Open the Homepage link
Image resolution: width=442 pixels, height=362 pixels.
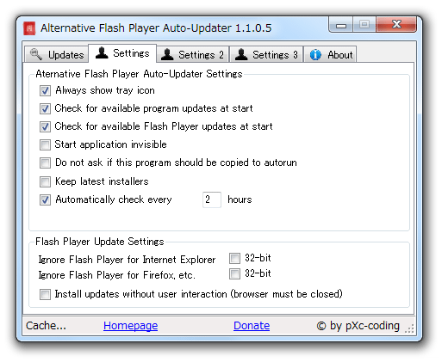point(130,326)
